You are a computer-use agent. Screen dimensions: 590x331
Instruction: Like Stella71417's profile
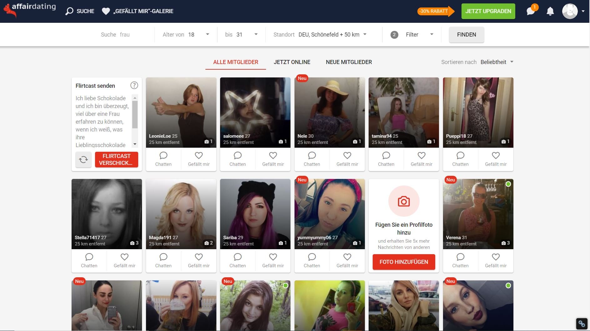pyautogui.click(x=124, y=261)
